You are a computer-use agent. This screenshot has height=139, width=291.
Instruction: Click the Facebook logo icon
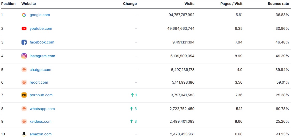[24, 42]
